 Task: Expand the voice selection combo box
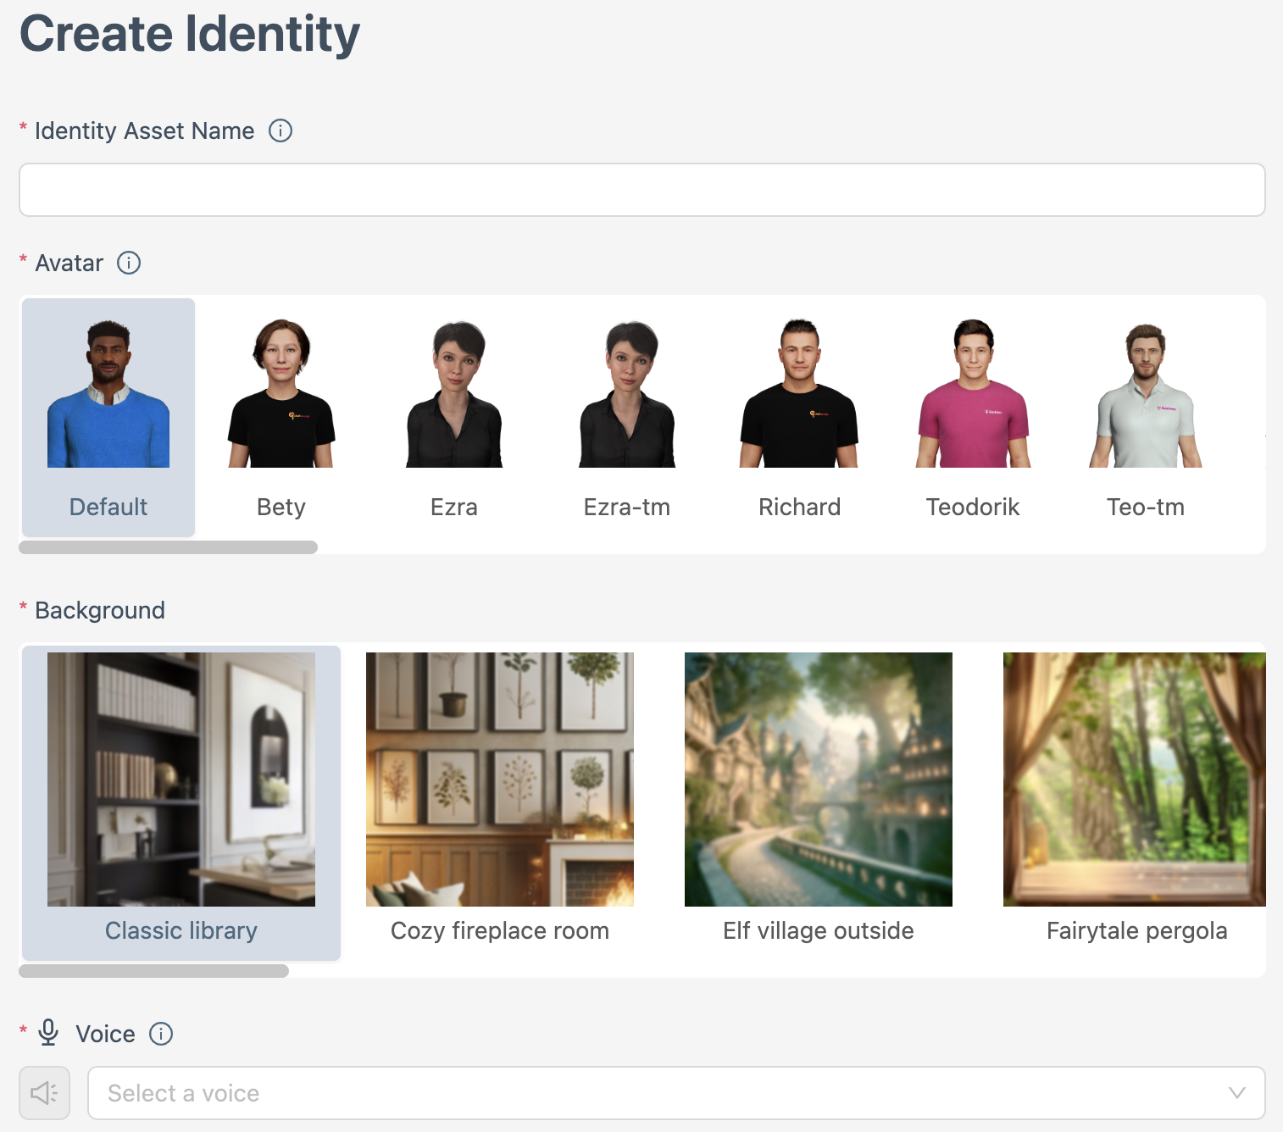[x=593, y=1093]
